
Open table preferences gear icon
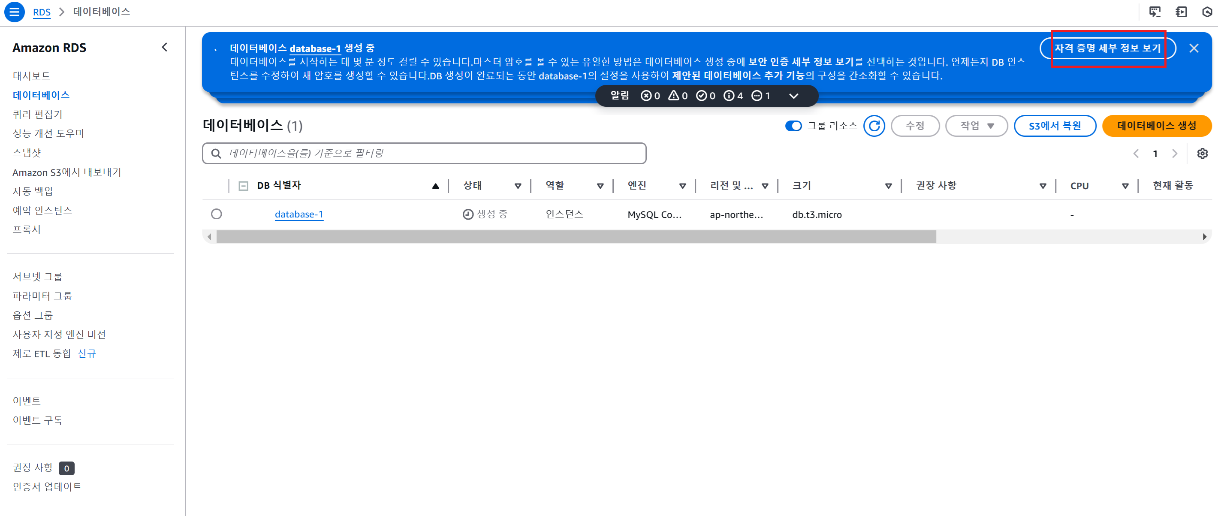coord(1202,153)
